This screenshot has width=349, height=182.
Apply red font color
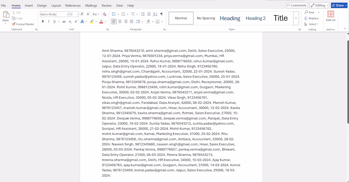(101, 22)
